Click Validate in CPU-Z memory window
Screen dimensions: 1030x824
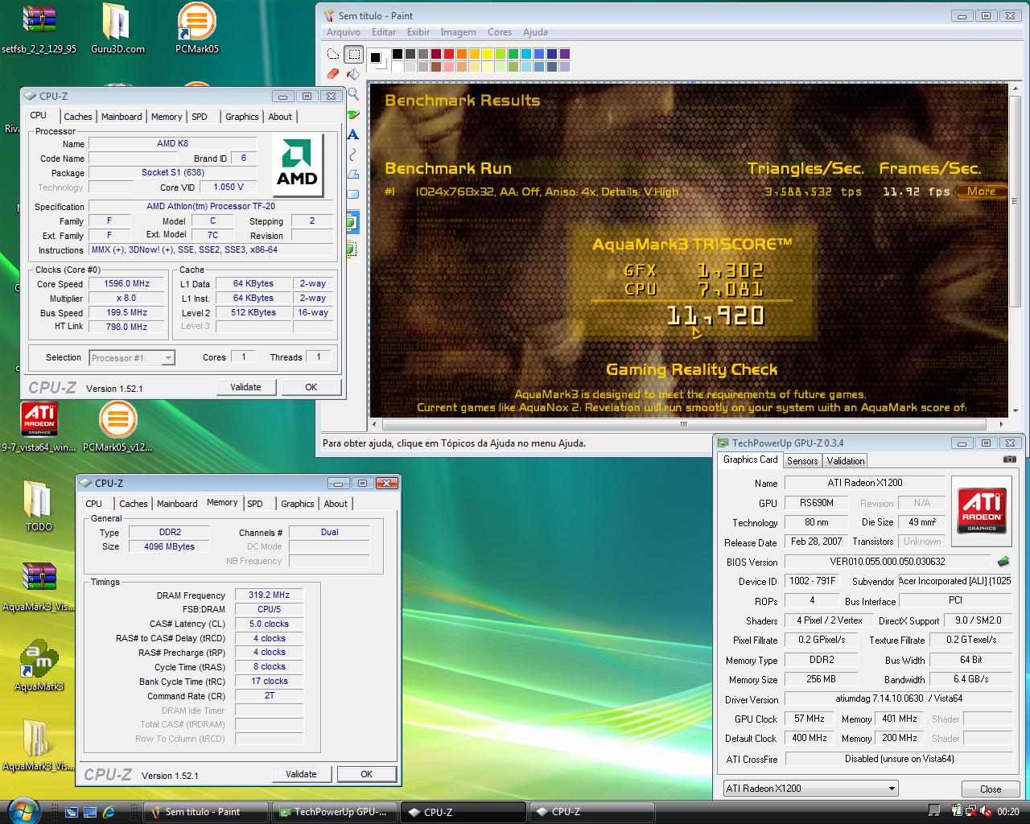click(301, 774)
